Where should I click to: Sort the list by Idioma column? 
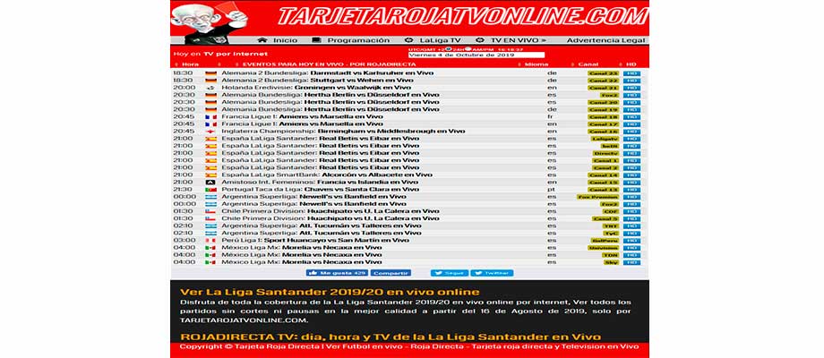pyautogui.click(x=536, y=64)
